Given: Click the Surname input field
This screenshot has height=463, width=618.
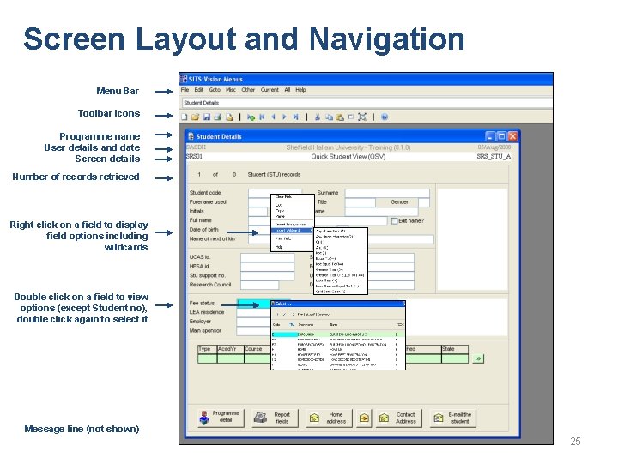Looking at the screenshot, I should 387,193.
